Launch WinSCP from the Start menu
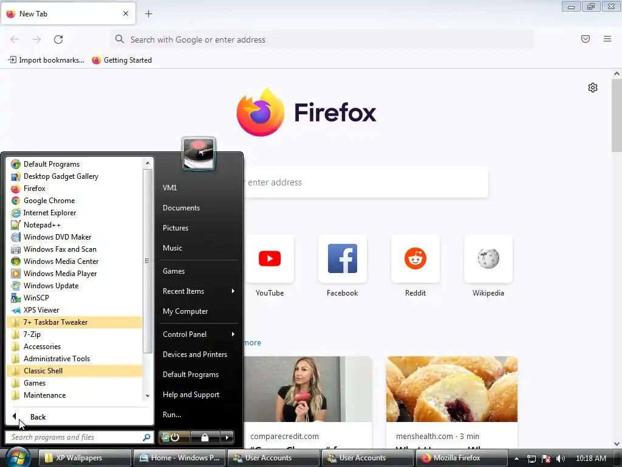This screenshot has width=622, height=467. click(x=74, y=298)
